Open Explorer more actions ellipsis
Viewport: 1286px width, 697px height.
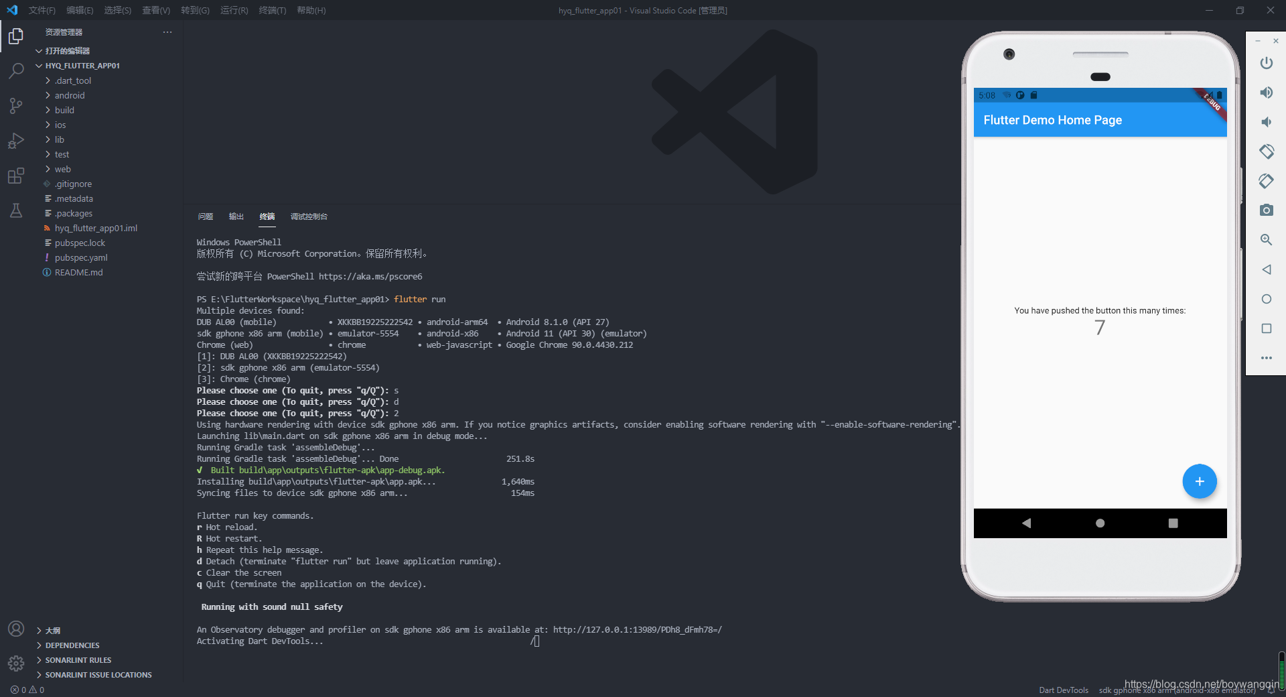[167, 32]
